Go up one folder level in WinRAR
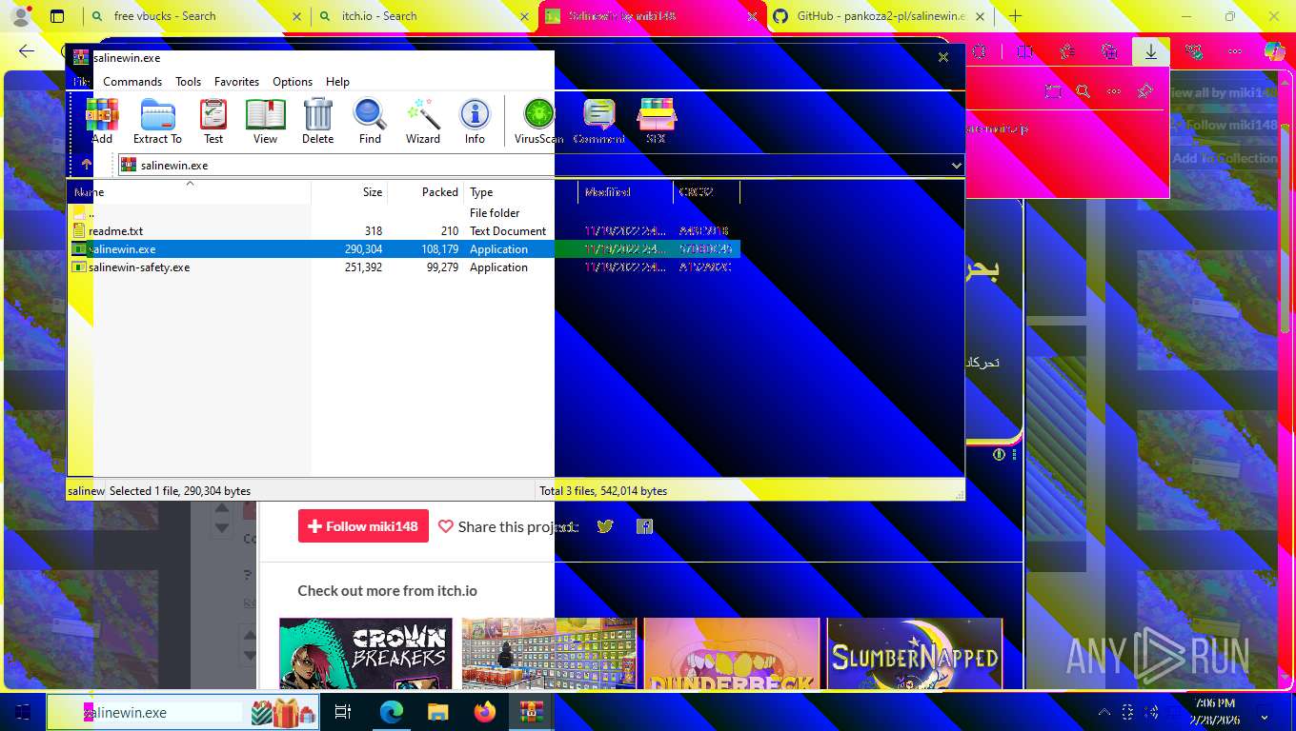Screen dimensions: 1296x731 87,165
